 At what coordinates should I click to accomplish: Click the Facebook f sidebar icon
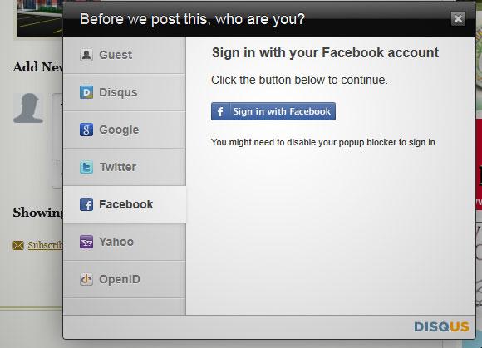86,204
